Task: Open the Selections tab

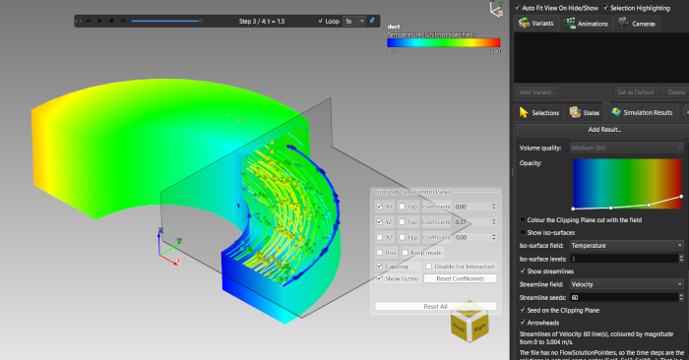Action: (538, 113)
